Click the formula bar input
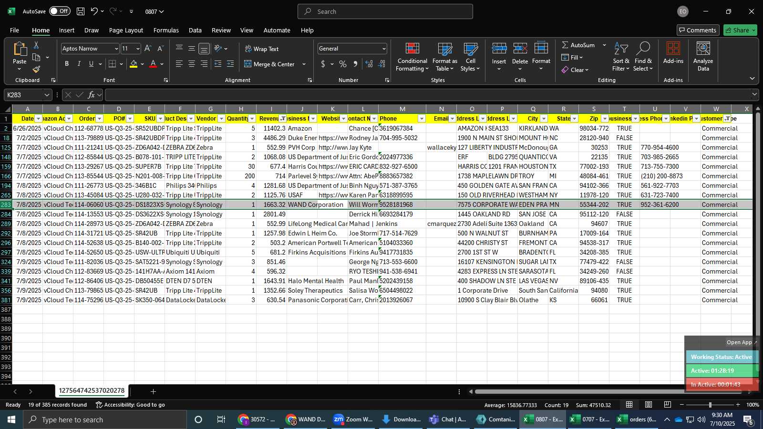This screenshot has height=429, width=763. click(427, 95)
